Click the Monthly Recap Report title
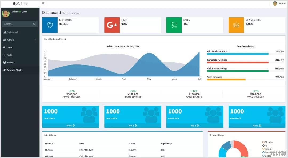Image resolution: width=288 pixels, height=158 pixels. coord(55,39)
